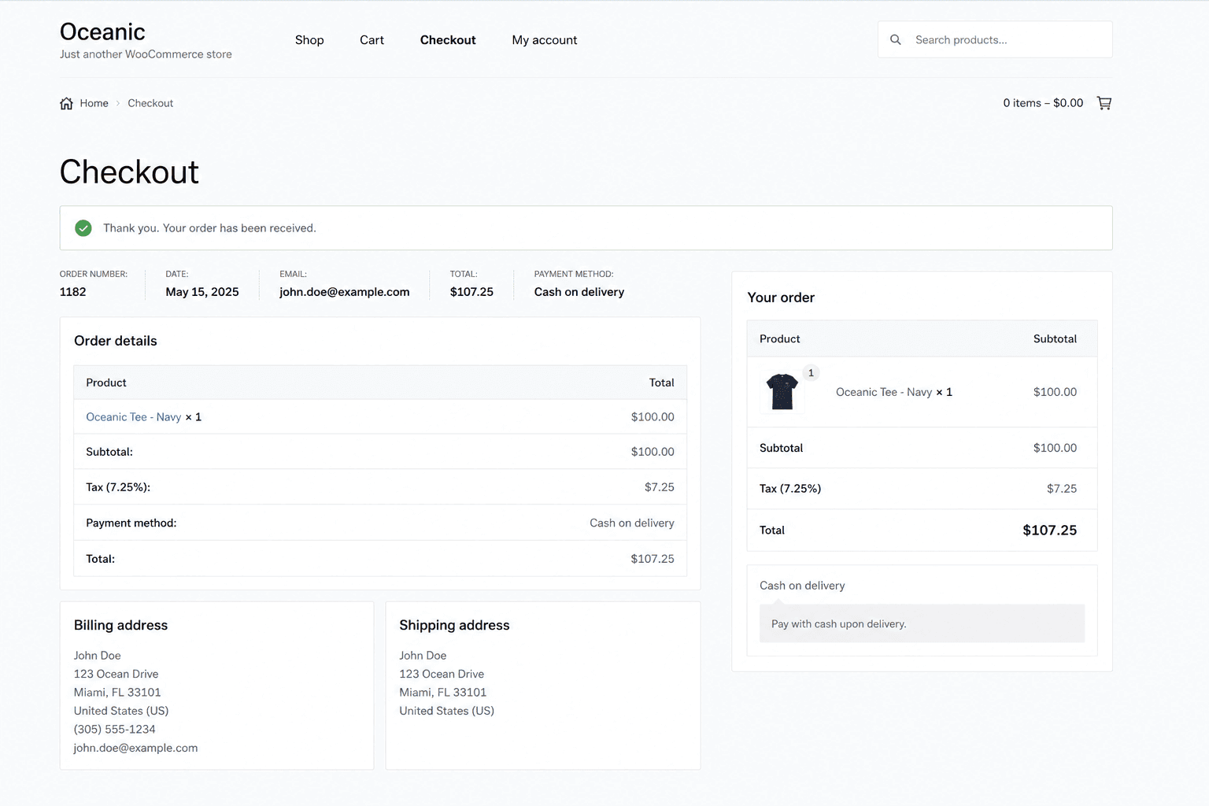The image size is (1209, 806).
Task: Click the home icon in breadcrumb
Action: pos(66,103)
